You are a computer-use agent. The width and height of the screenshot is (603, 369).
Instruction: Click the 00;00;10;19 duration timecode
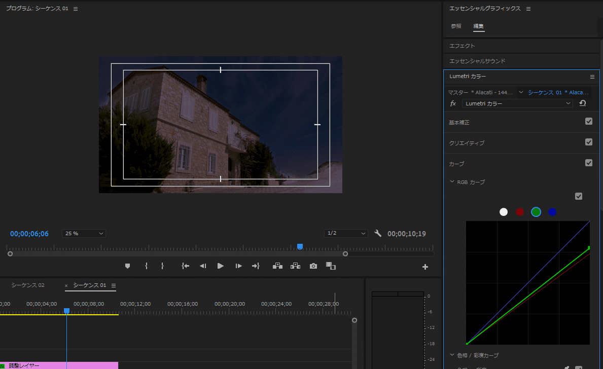pyautogui.click(x=407, y=234)
